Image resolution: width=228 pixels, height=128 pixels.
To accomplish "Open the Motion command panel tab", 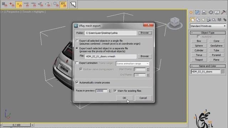I will [211, 12].
